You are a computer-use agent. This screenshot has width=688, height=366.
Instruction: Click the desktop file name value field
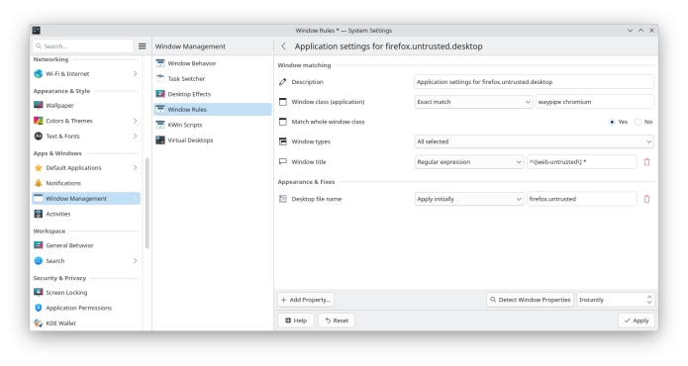click(582, 199)
